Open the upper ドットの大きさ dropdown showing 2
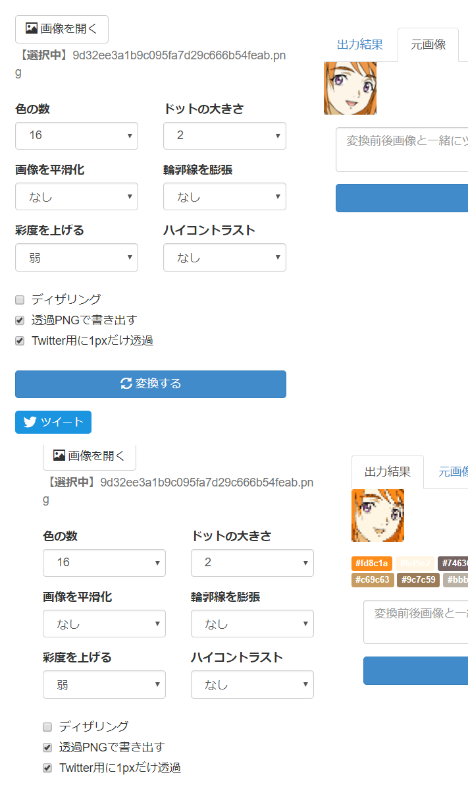Image resolution: width=468 pixels, height=791 pixels. (224, 136)
